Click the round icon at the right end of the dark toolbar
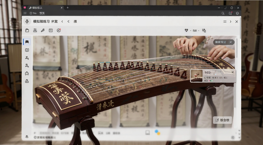The width and height of the screenshot is (263, 145). [237, 13]
